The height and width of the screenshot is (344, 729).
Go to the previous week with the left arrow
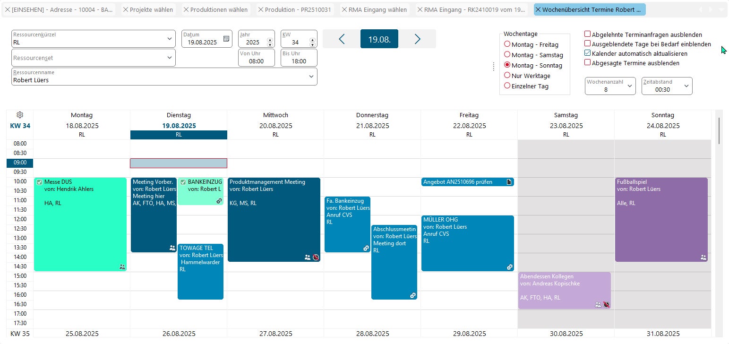[x=342, y=39]
